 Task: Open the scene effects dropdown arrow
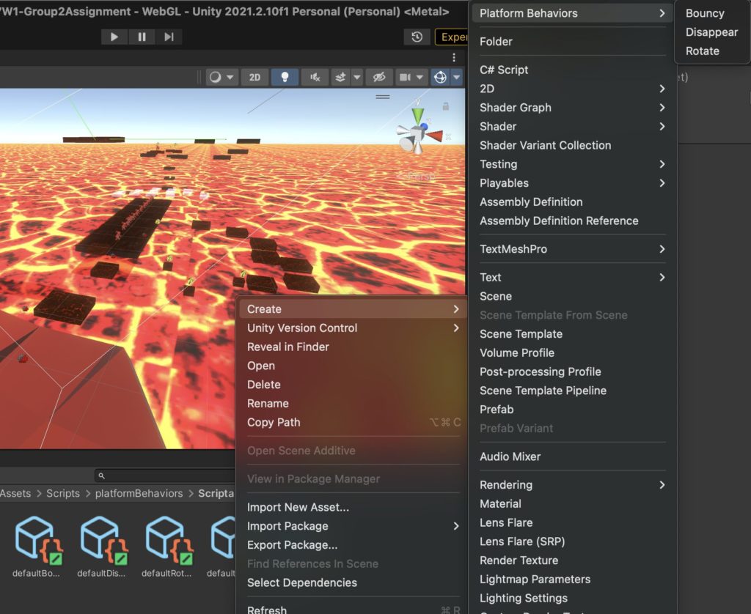coord(357,77)
